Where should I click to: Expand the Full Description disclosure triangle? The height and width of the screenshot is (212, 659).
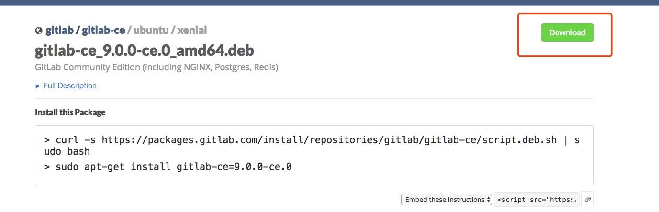click(x=38, y=86)
